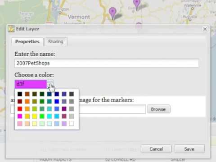
Task: Click the color code field showing d3f
Action: click(31, 84)
